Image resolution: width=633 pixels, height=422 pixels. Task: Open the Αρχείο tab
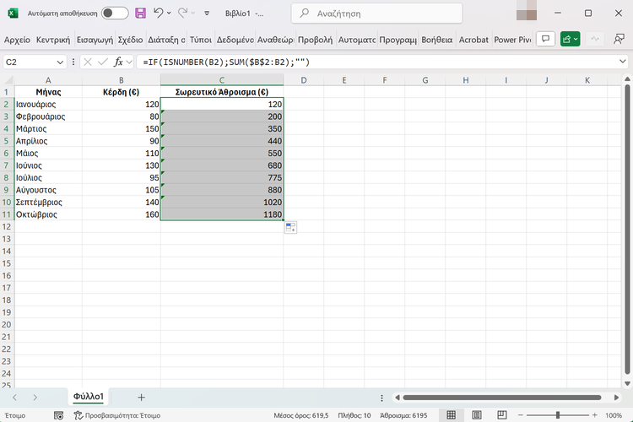click(x=17, y=40)
